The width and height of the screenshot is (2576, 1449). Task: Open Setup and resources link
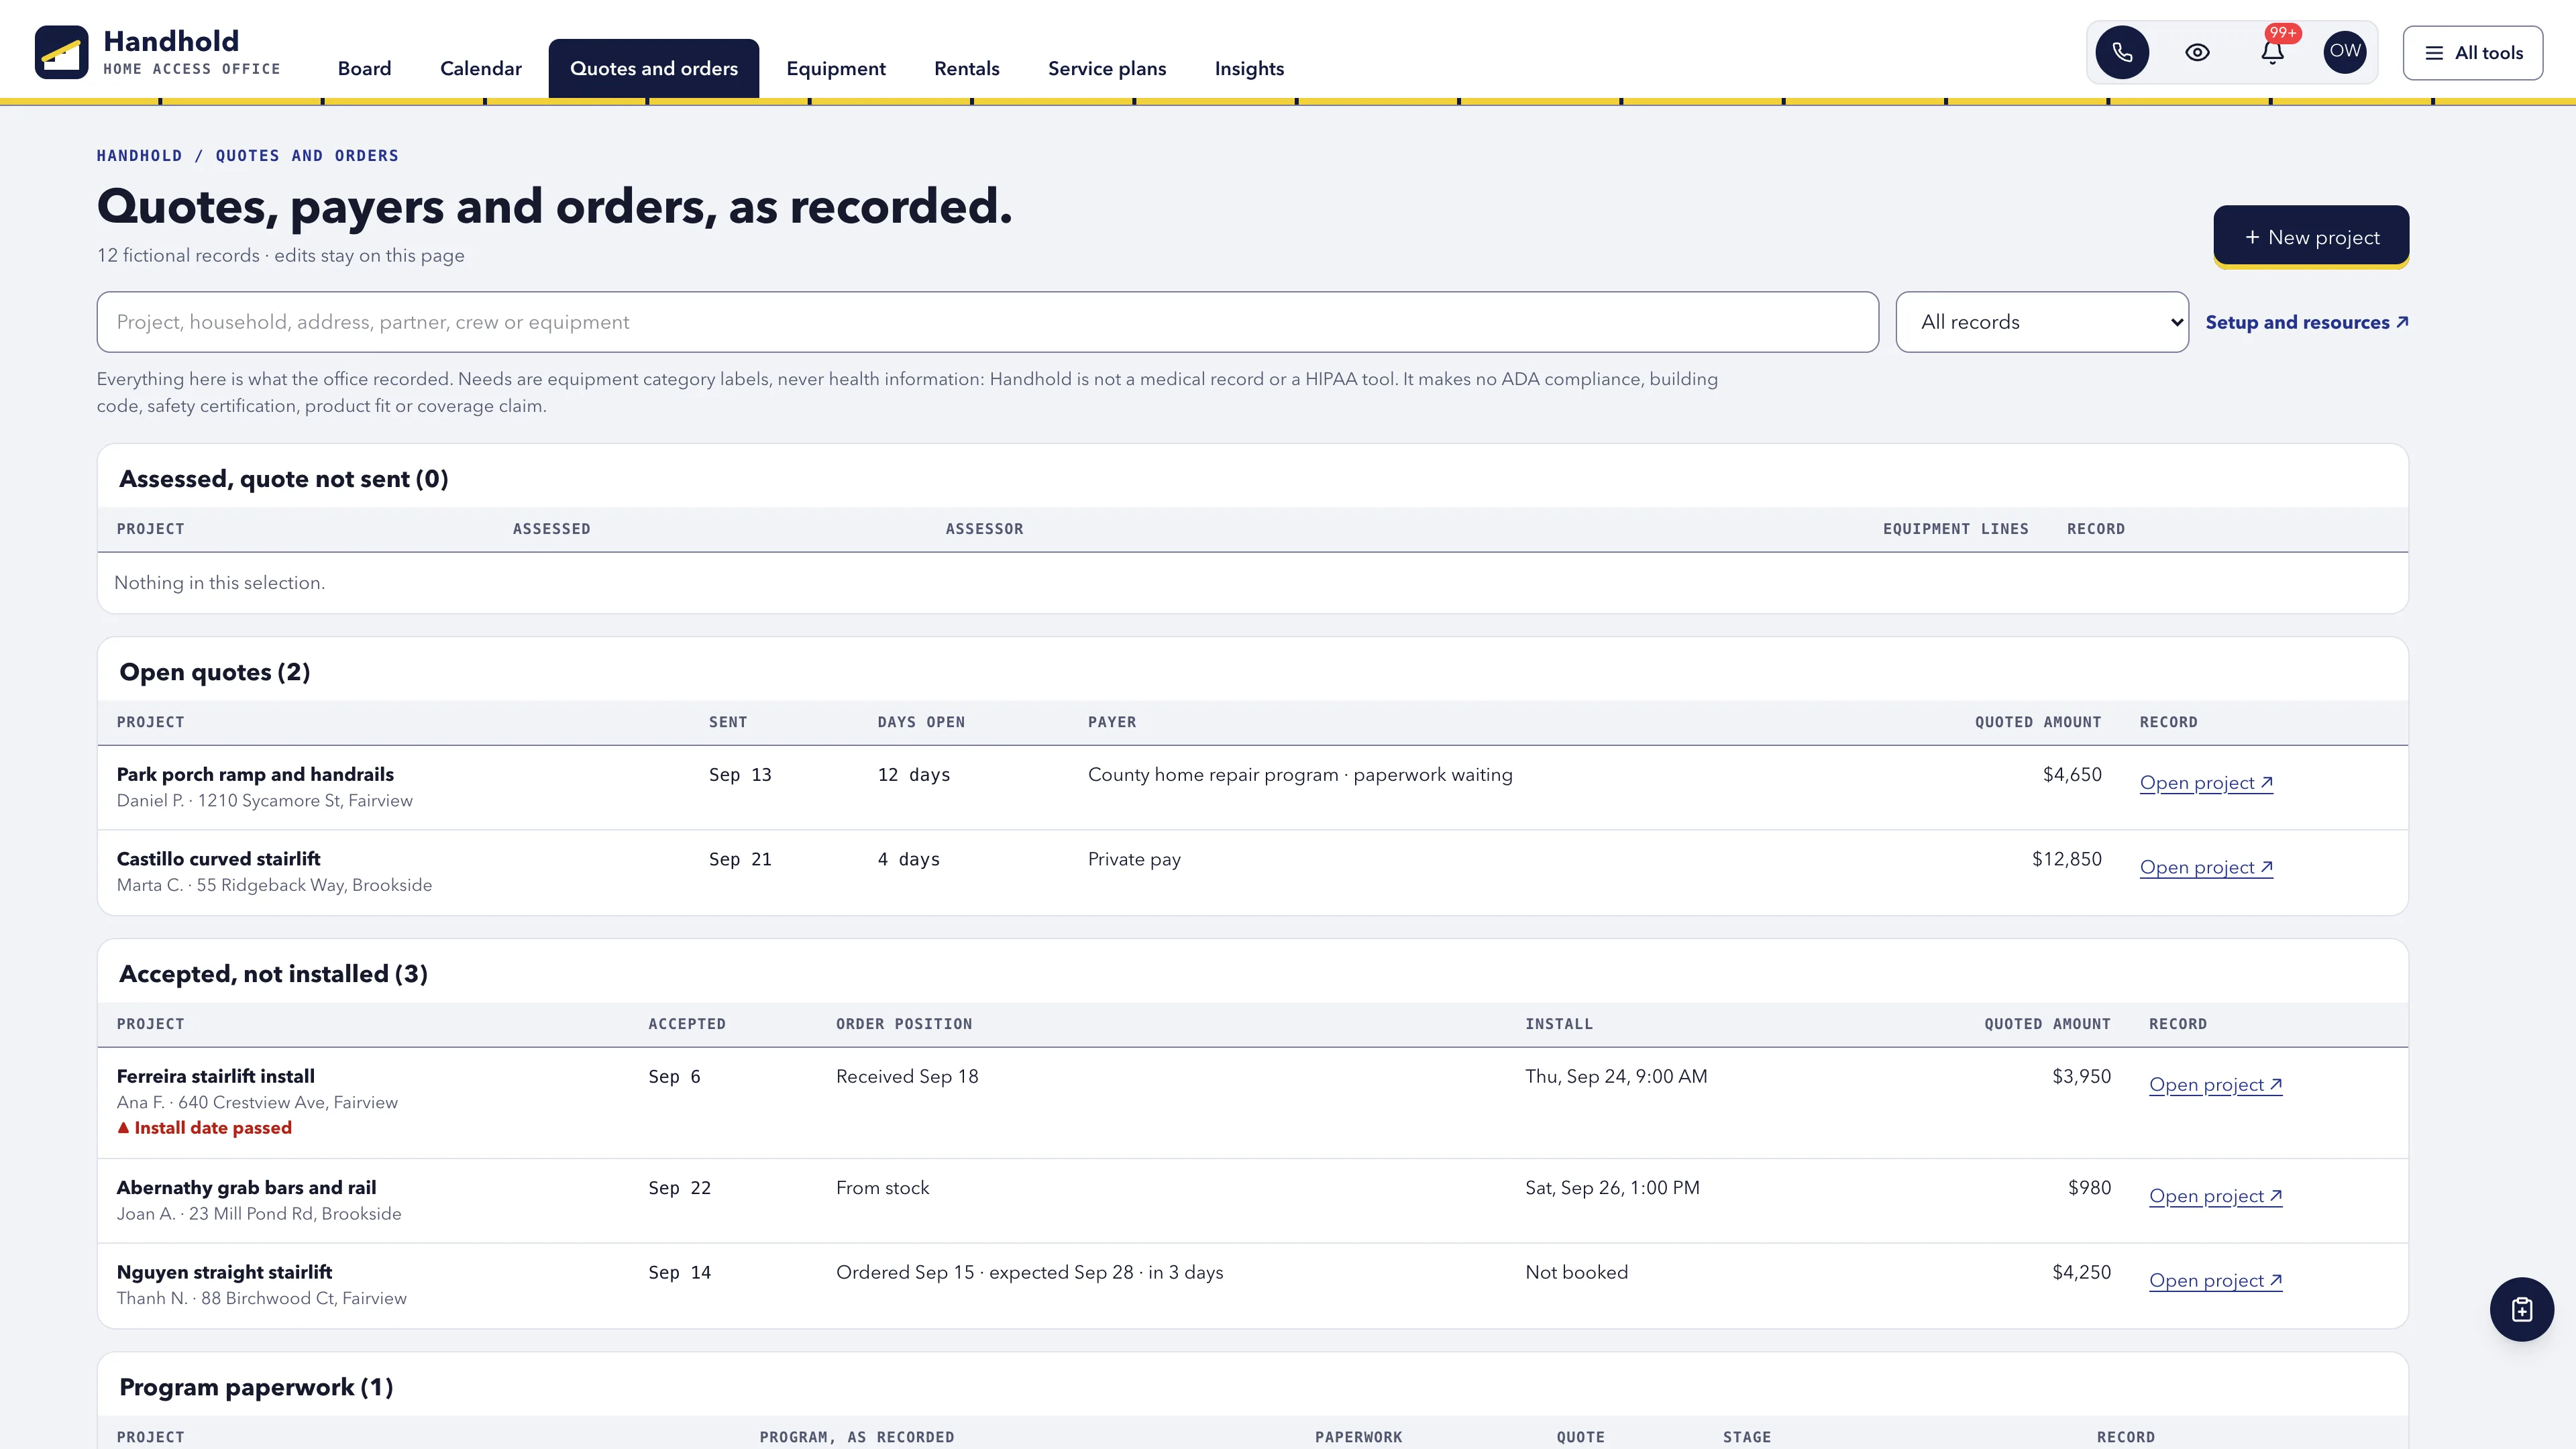(x=2306, y=322)
